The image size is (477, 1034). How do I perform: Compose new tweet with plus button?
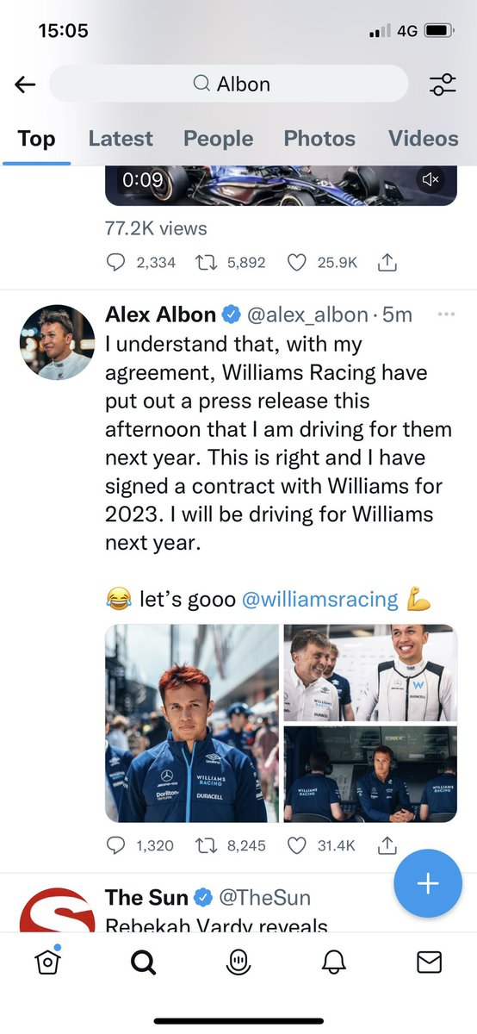click(x=428, y=884)
